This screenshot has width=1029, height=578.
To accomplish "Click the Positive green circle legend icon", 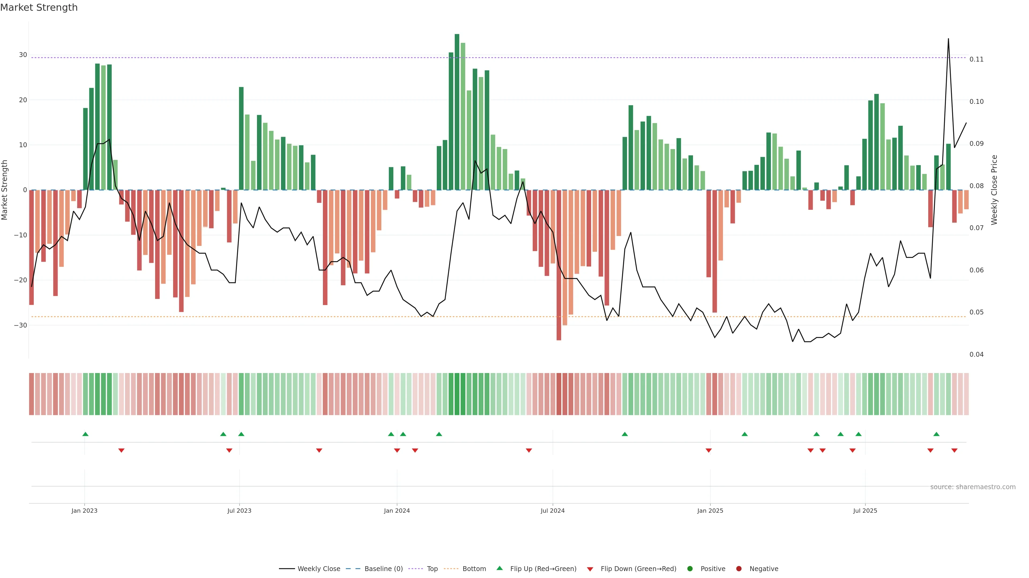I will 690,568.
